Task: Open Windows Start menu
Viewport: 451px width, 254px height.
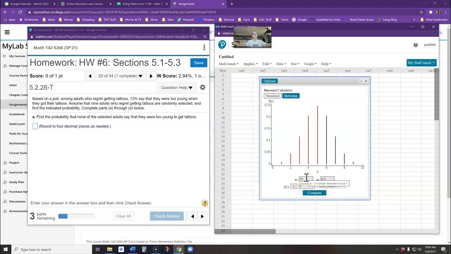Action: coord(6,249)
